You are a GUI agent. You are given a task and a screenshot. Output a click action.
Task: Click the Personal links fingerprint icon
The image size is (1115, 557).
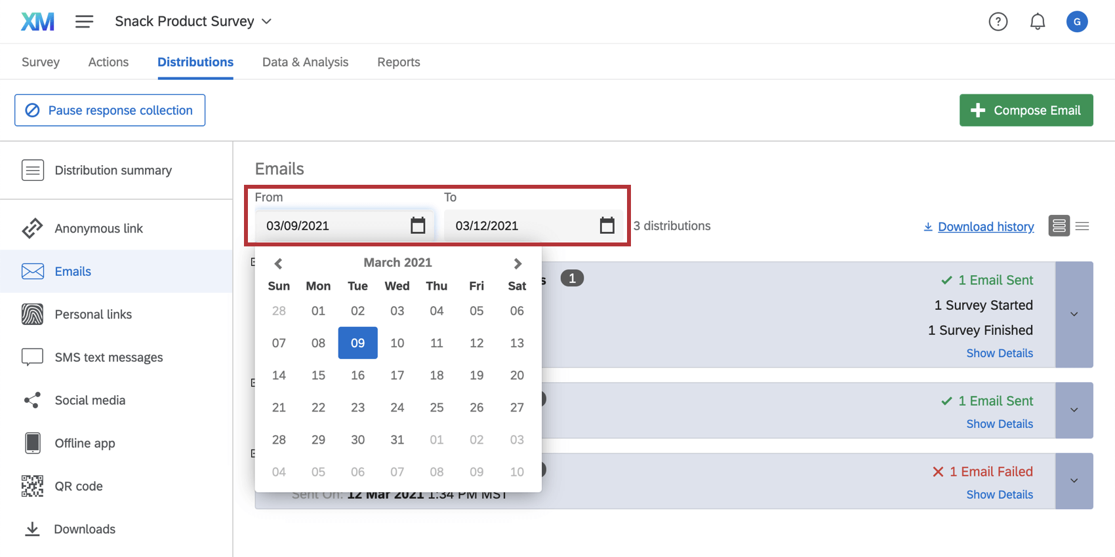(32, 314)
